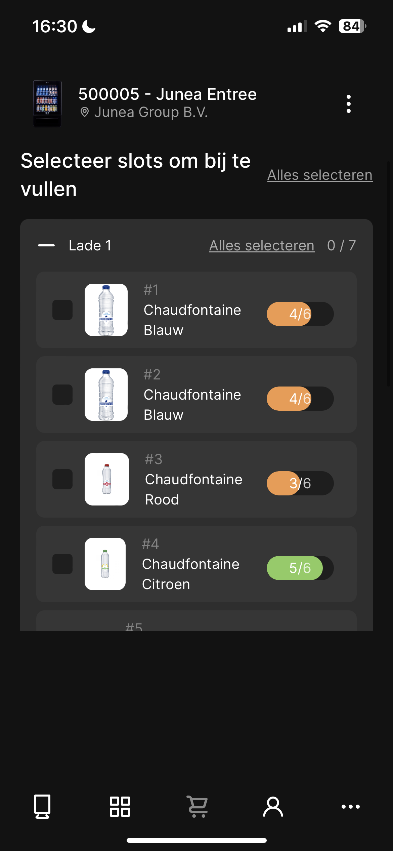Viewport: 393px width, 851px height.
Task: Tap the location pin next to Junea Group B.V.
Action: 85,112
